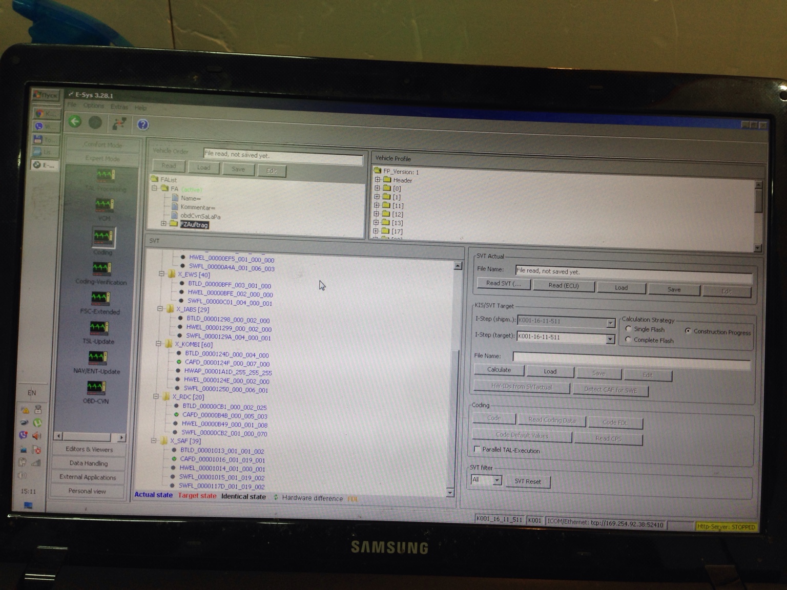Select CAFD_0000124F_000_007_000 entry
The image size is (787, 590).
point(227,363)
